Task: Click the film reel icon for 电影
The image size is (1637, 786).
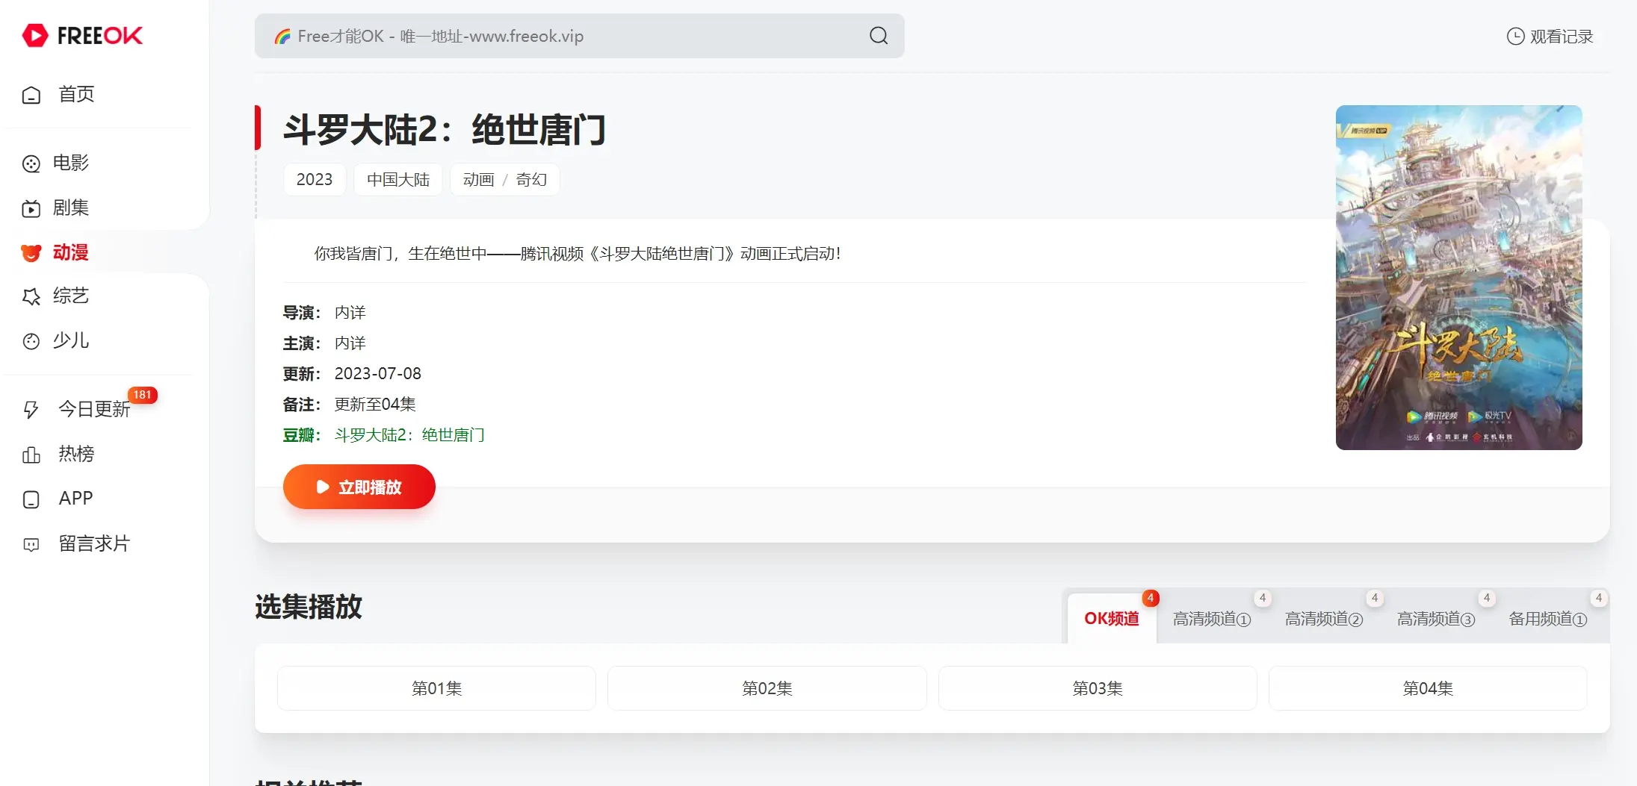Action: coord(31,163)
